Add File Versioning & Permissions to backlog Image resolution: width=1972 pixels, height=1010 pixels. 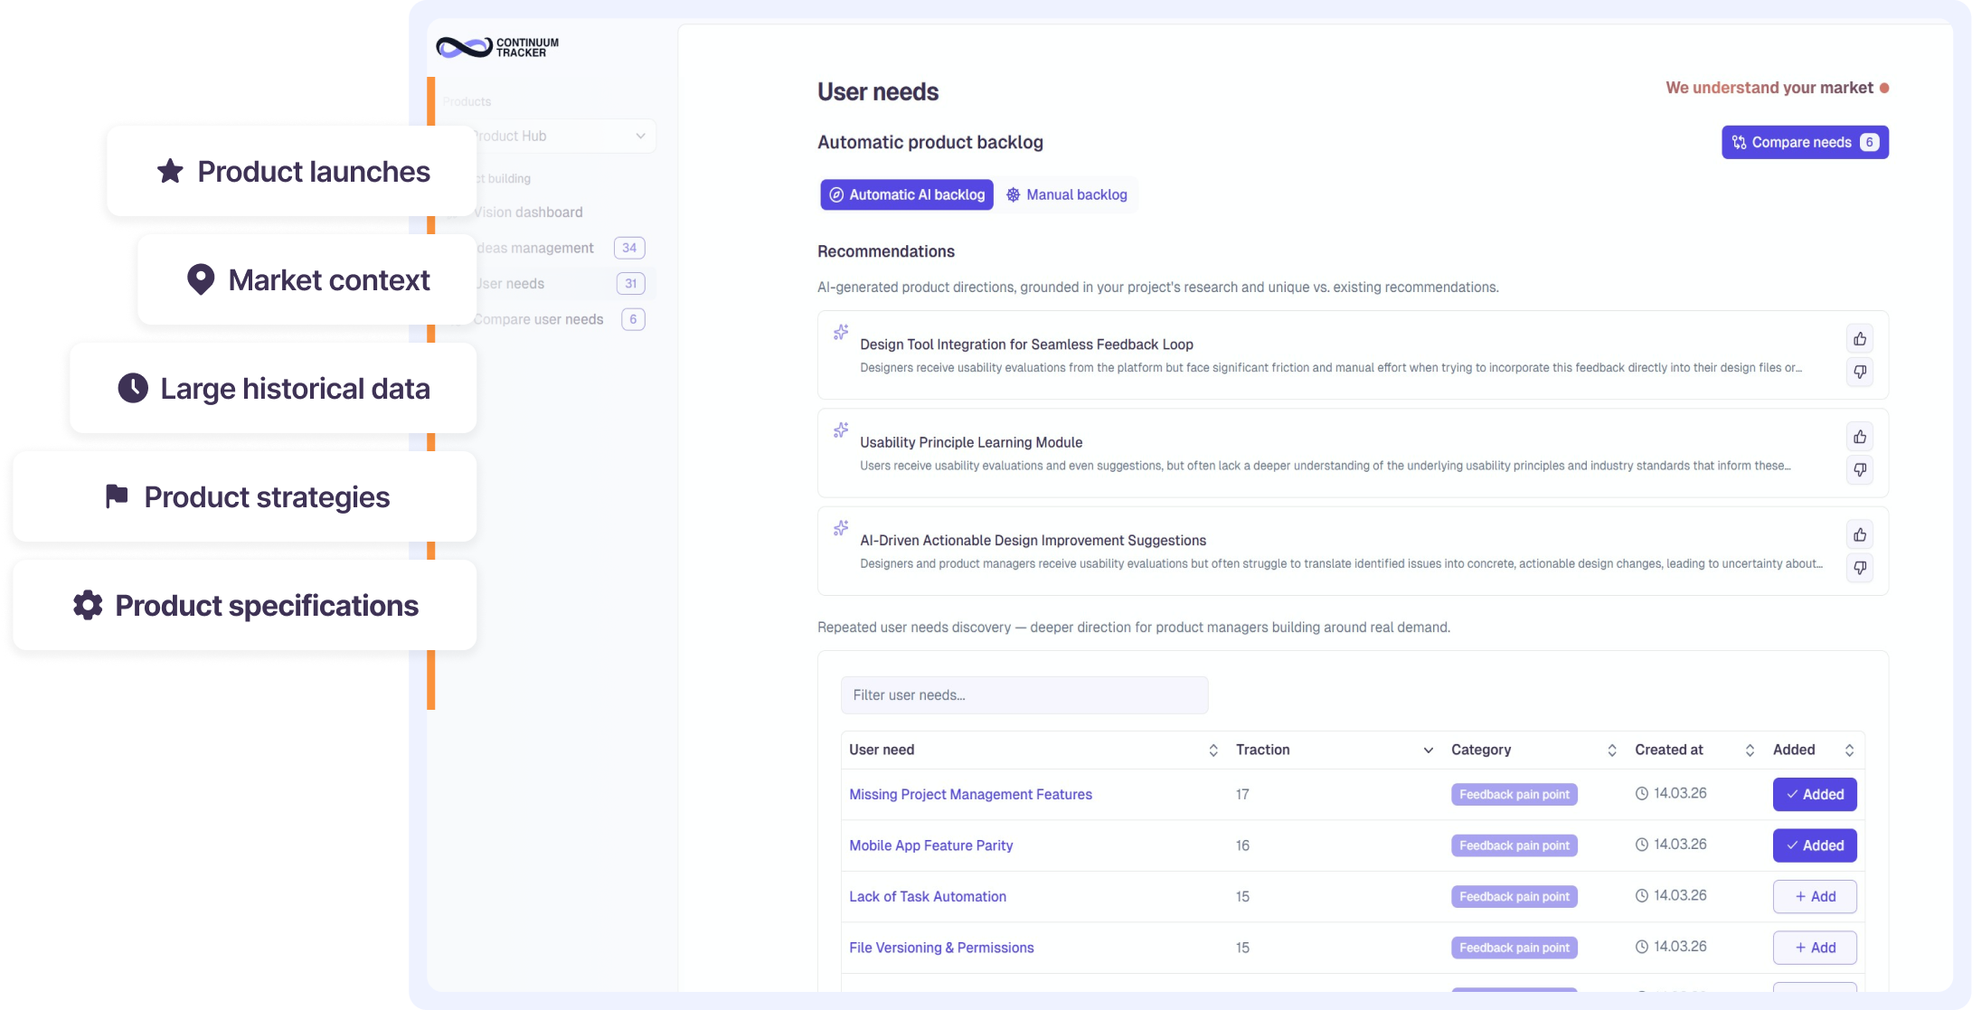(1815, 948)
